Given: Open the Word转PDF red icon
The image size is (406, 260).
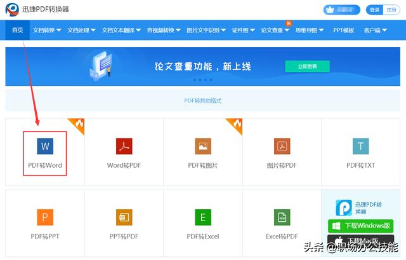Looking at the screenshot, I should point(124,146).
